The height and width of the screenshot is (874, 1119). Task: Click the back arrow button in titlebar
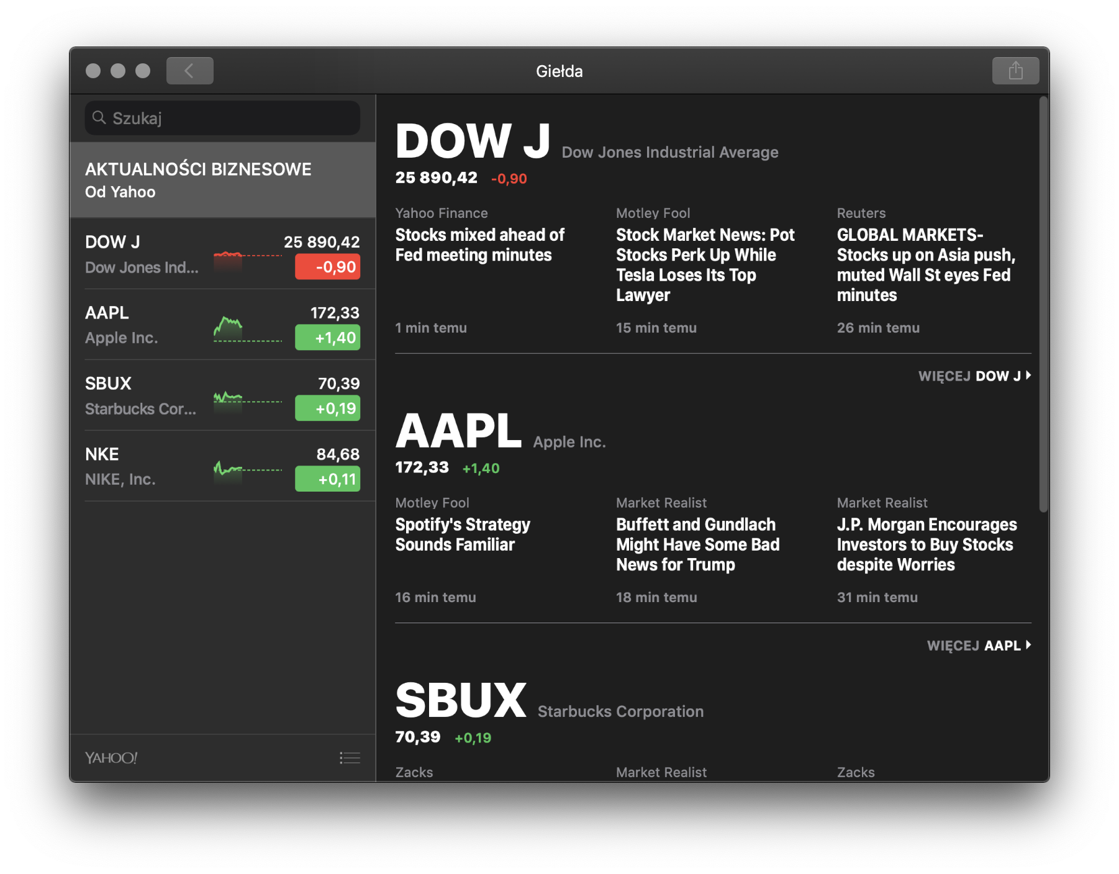pos(189,71)
